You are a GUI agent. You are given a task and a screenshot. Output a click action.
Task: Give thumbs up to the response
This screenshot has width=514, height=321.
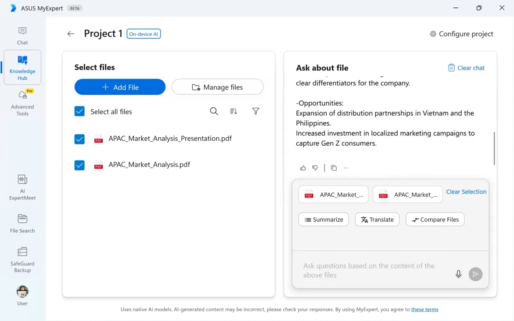point(303,168)
